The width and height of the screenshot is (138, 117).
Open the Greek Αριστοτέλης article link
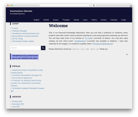point(26,83)
